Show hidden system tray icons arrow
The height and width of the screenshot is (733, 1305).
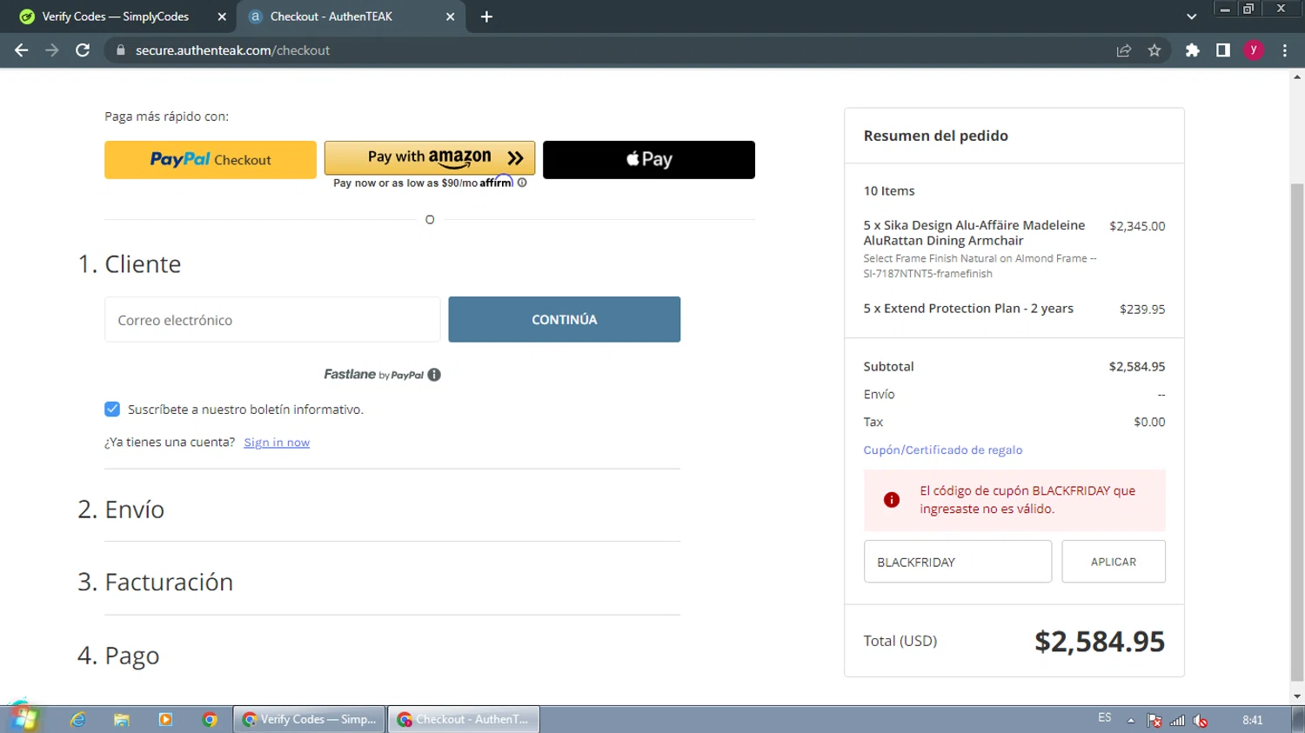coord(1131,720)
